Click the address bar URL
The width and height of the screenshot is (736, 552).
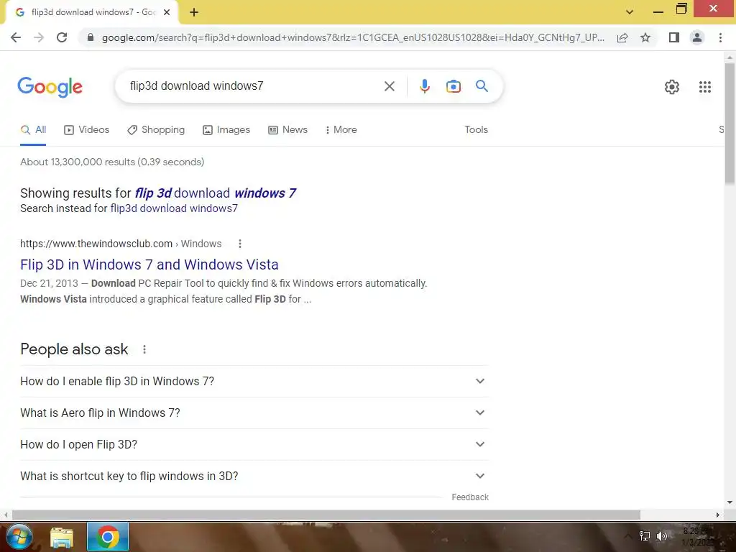pyautogui.click(x=353, y=37)
